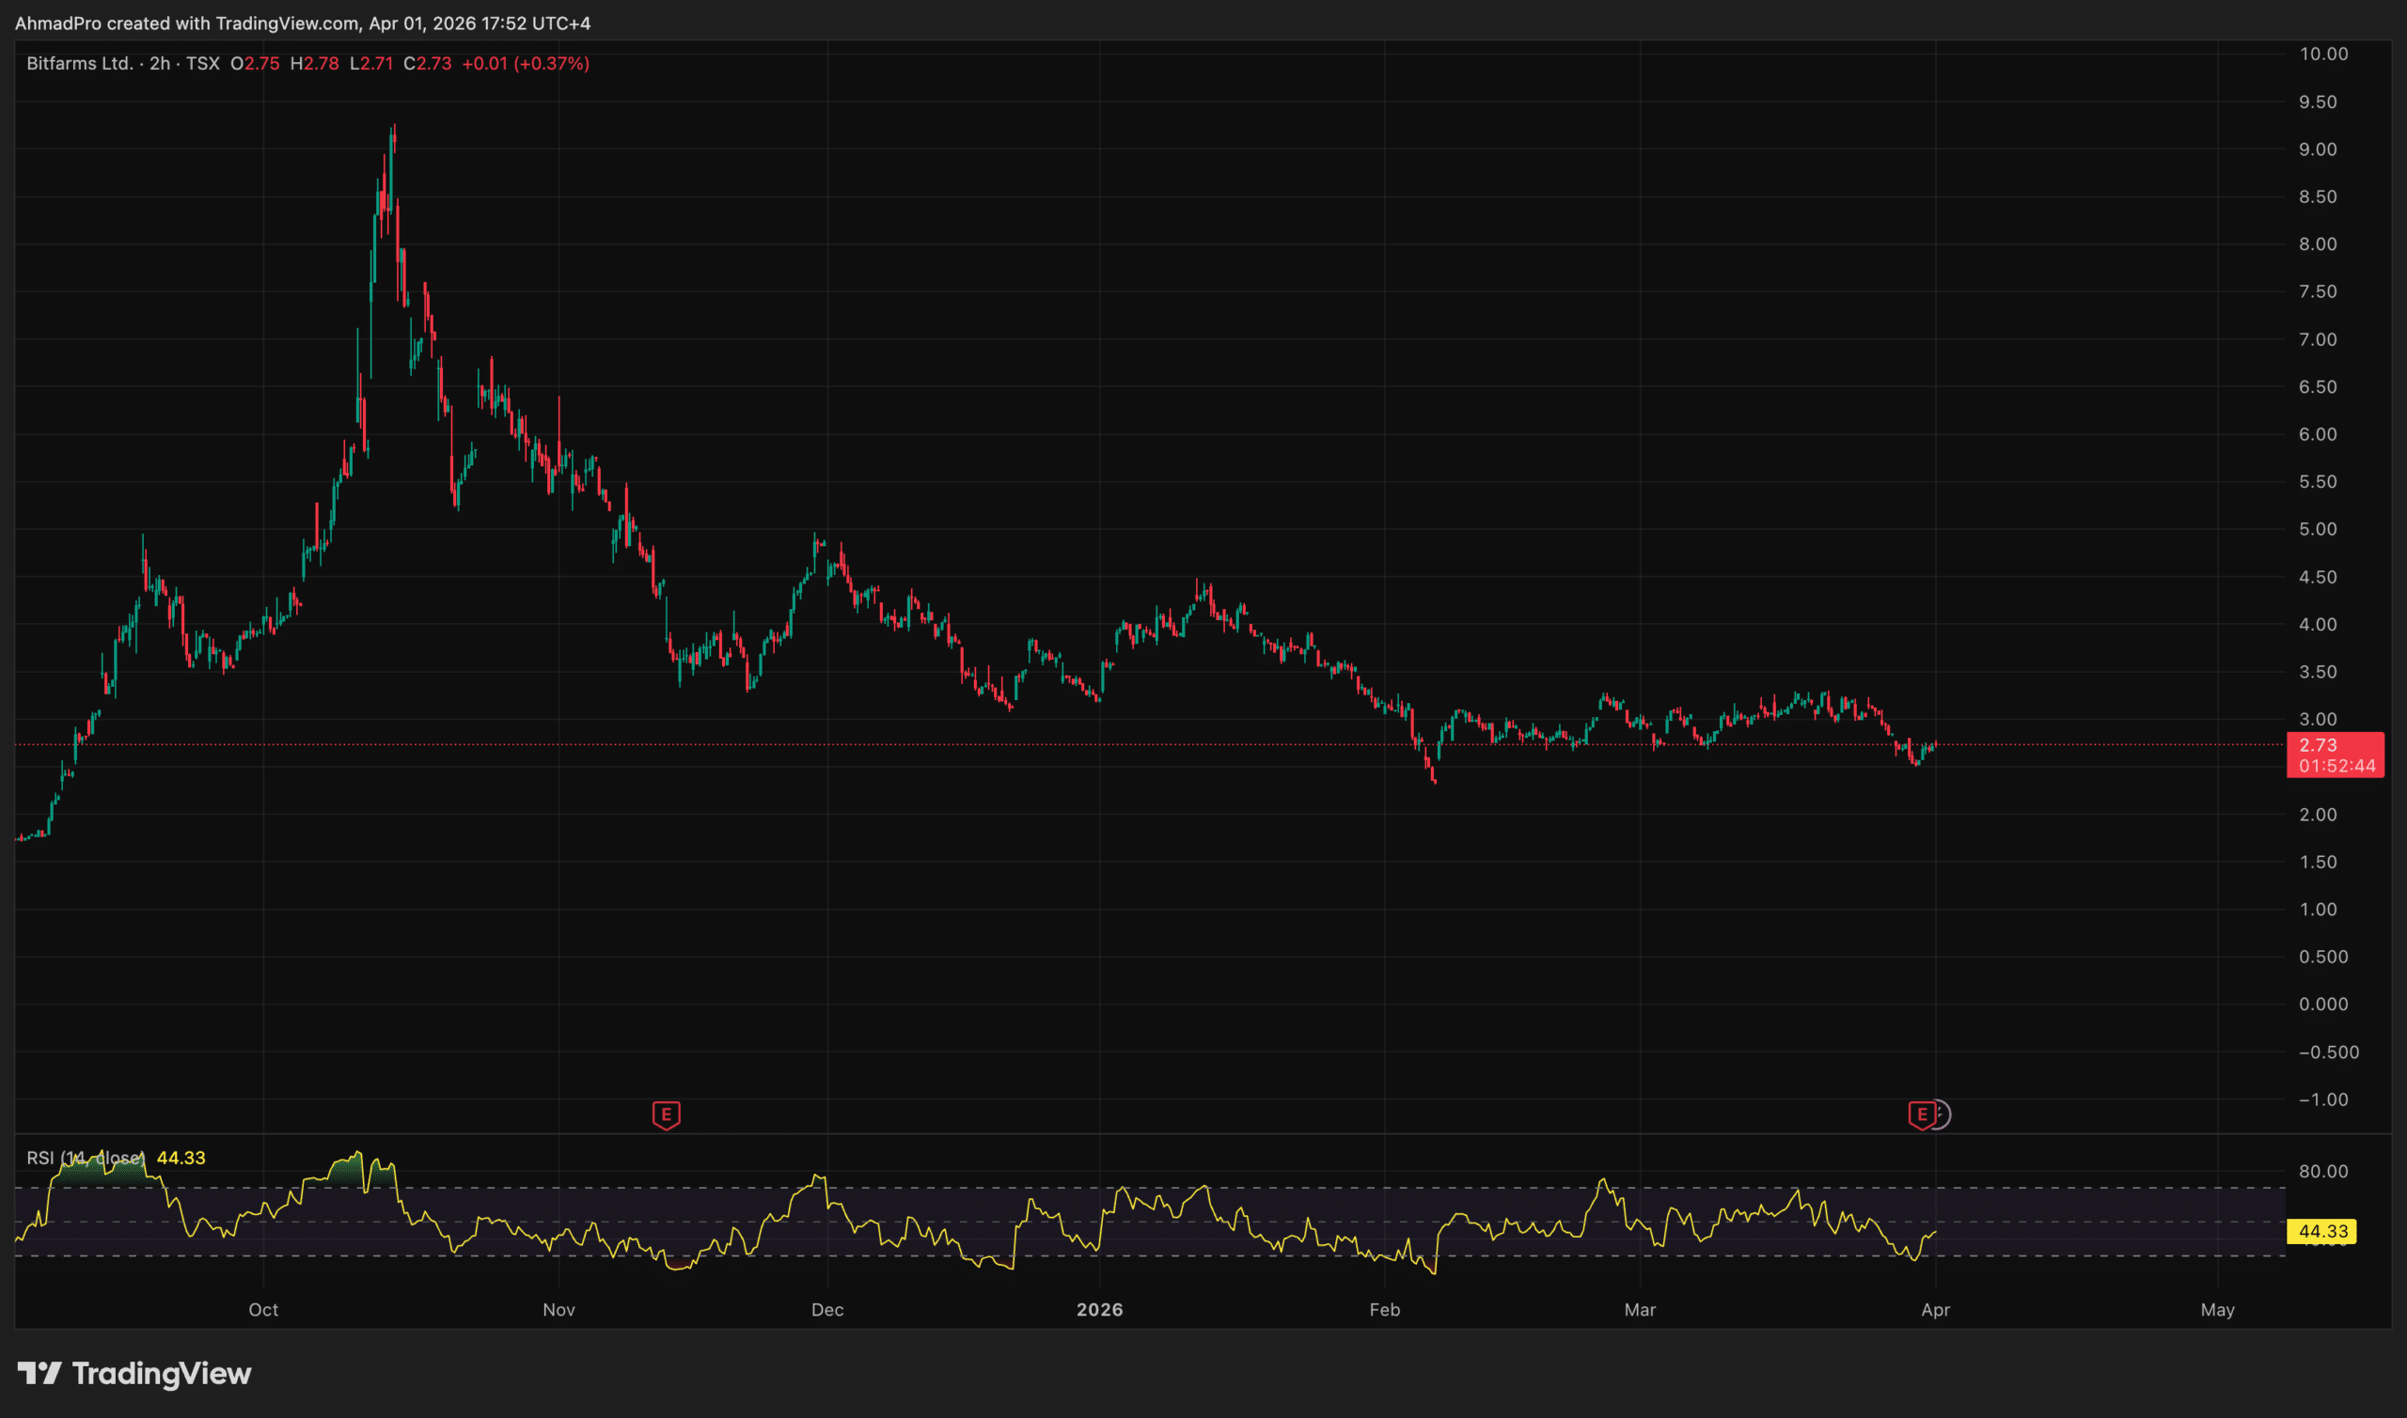
Task: Click the TSX exchange label in legend
Action: coord(203,63)
